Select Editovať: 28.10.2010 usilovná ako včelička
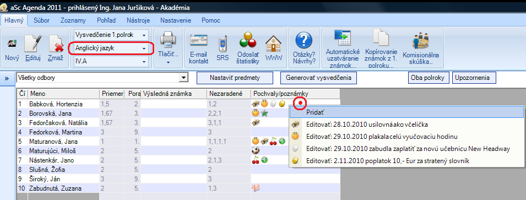Image resolution: width=526 pixels, height=200 pixels. (x=406, y=125)
